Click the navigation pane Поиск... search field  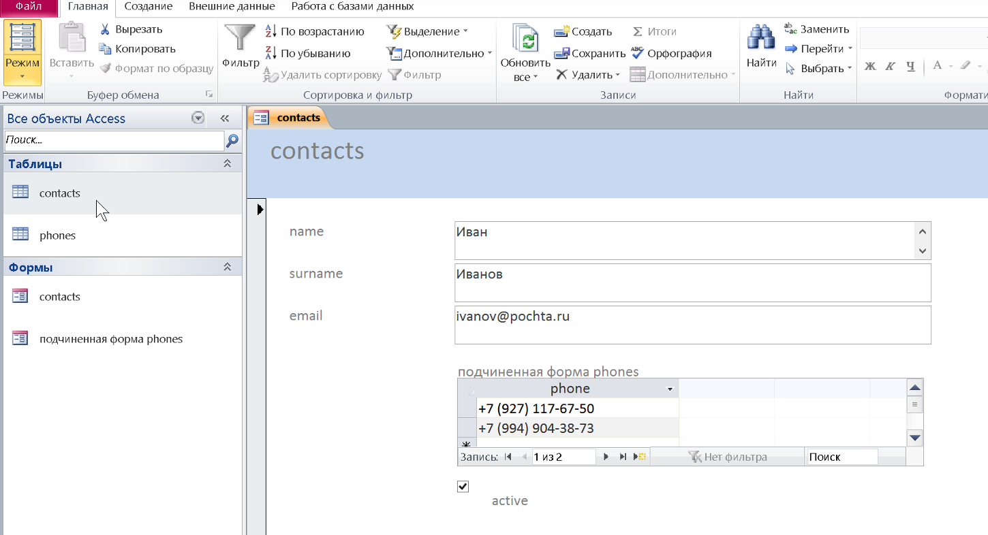tap(114, 141)
